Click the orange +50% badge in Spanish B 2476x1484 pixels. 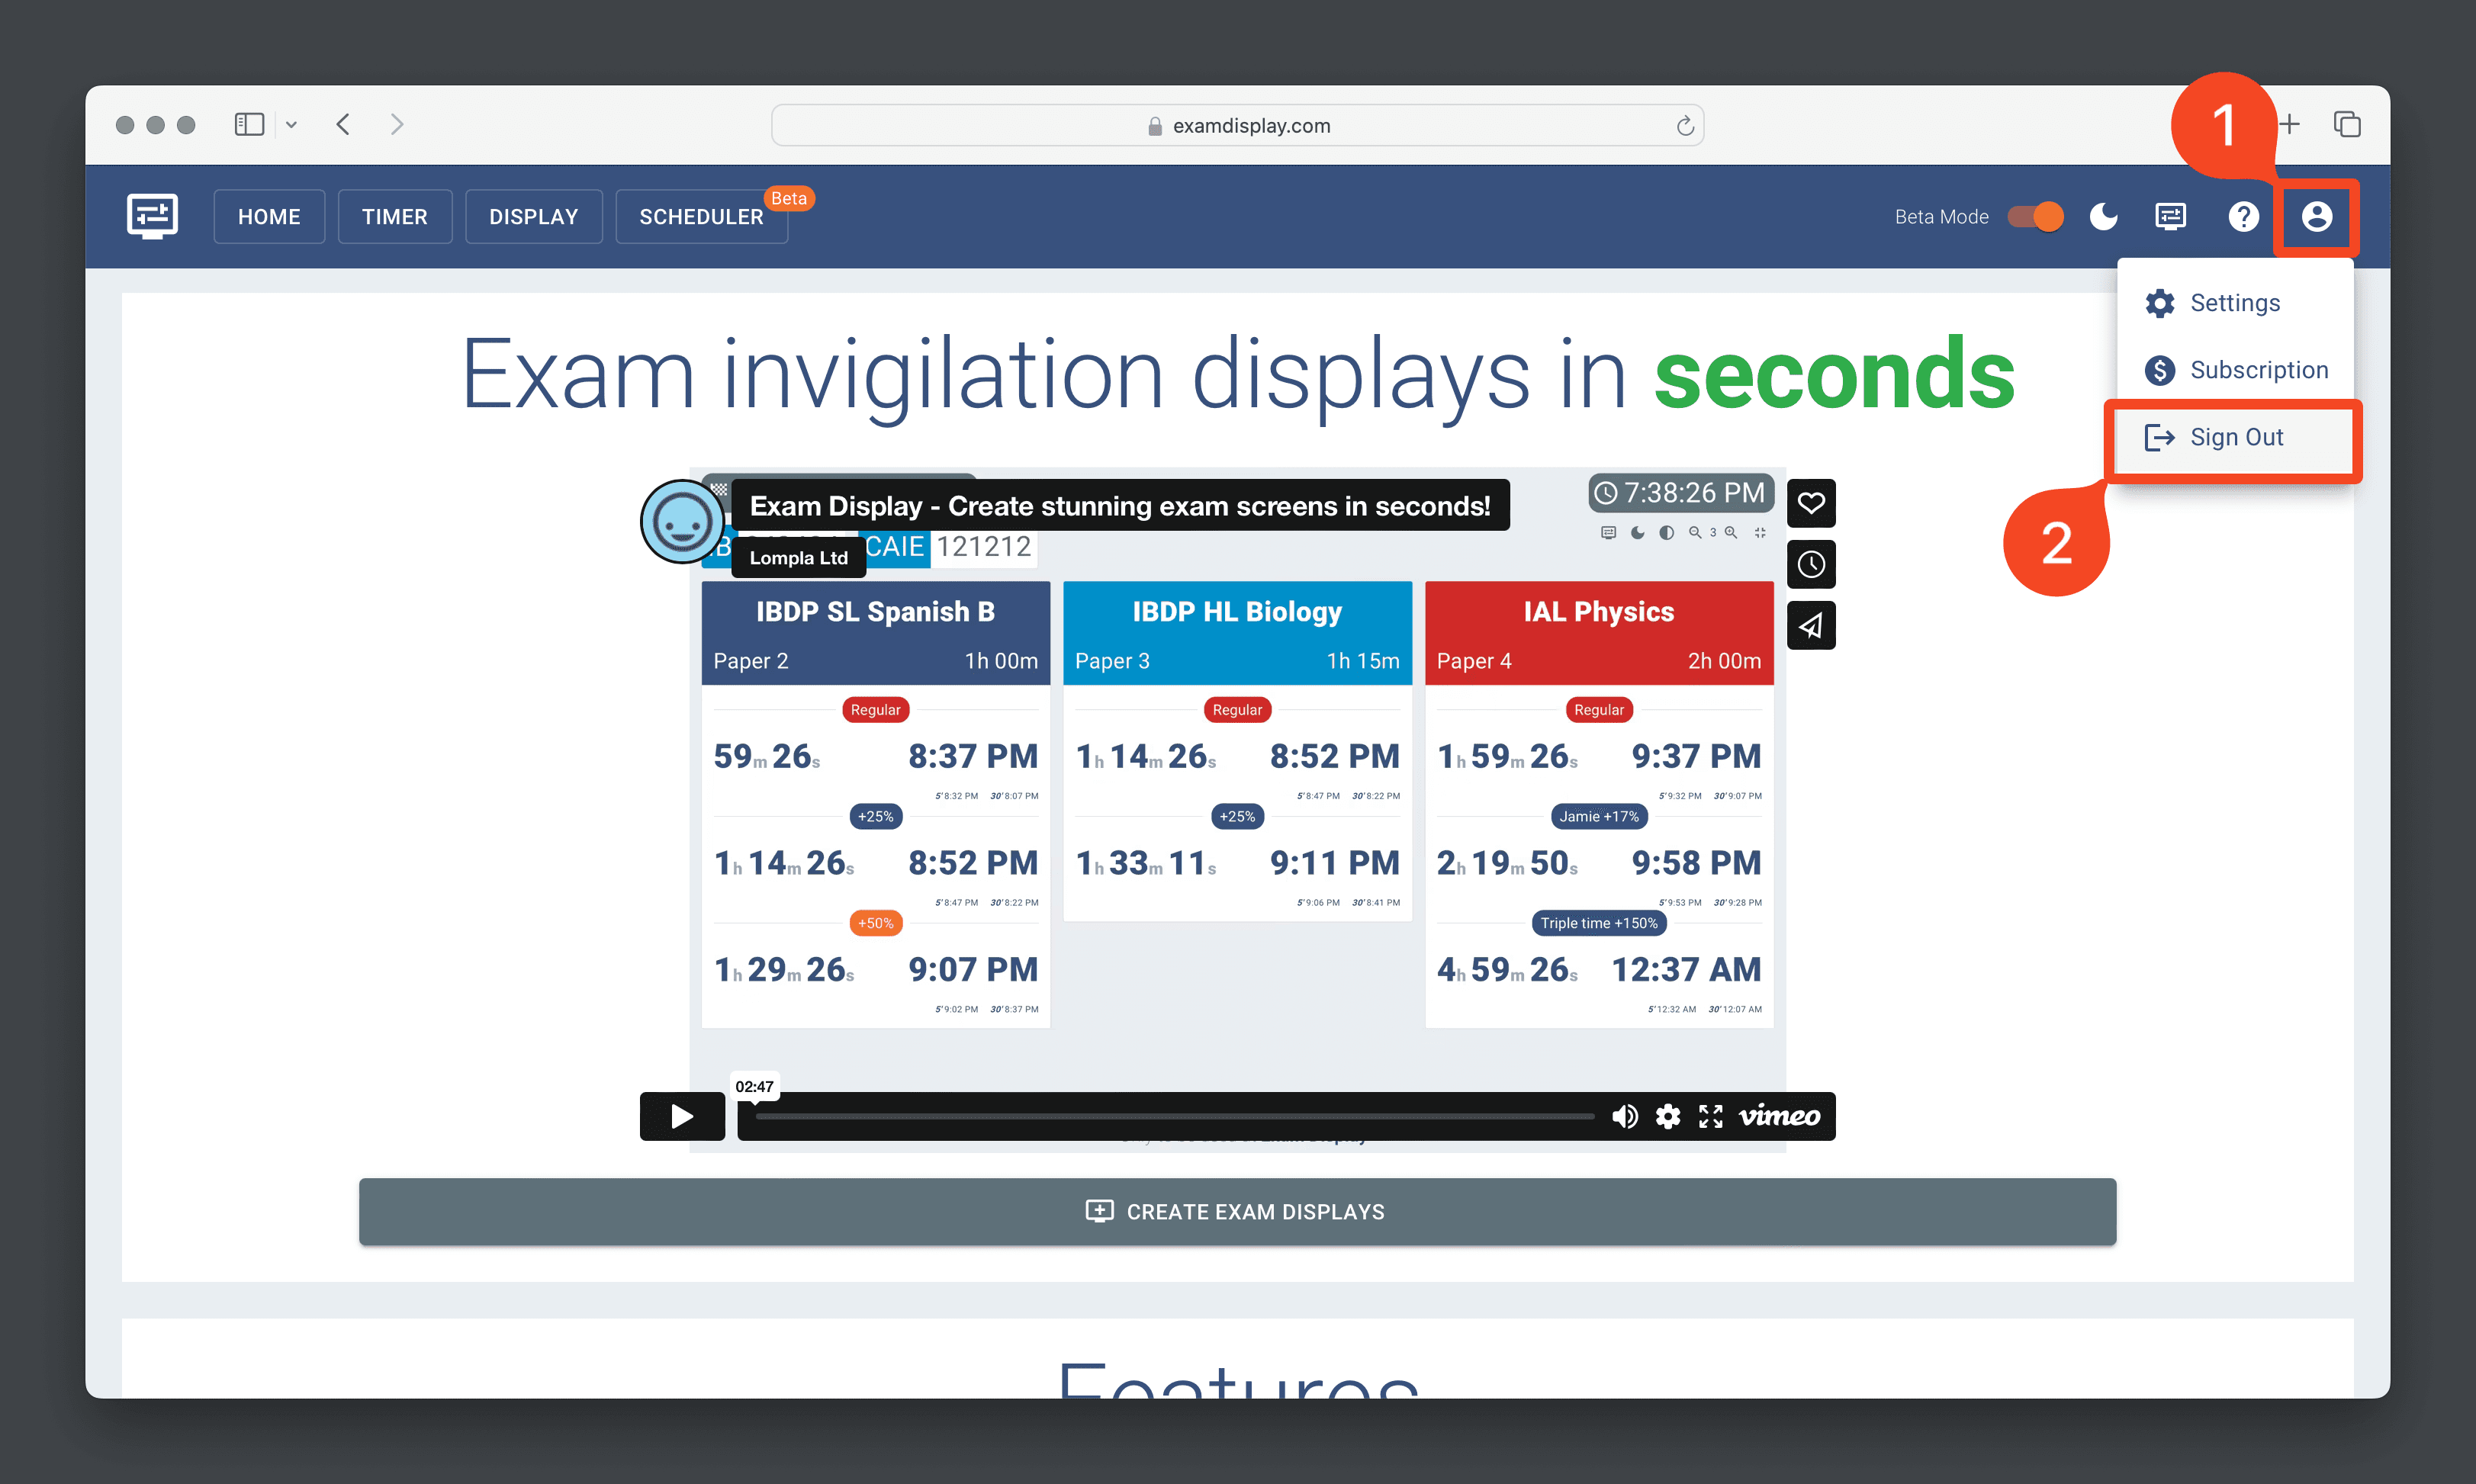(x=875, y=923)
